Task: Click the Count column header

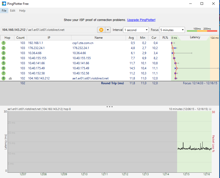Action: coord(20,38)
